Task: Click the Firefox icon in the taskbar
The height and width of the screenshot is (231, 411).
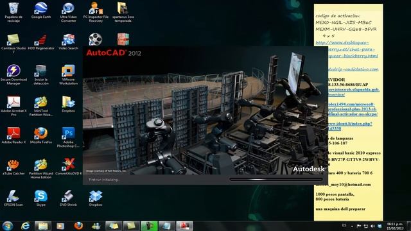Action: click(78, 226)
